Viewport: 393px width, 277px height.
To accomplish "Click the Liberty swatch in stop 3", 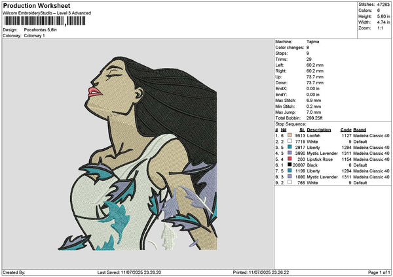I will [x=288, y=147].
